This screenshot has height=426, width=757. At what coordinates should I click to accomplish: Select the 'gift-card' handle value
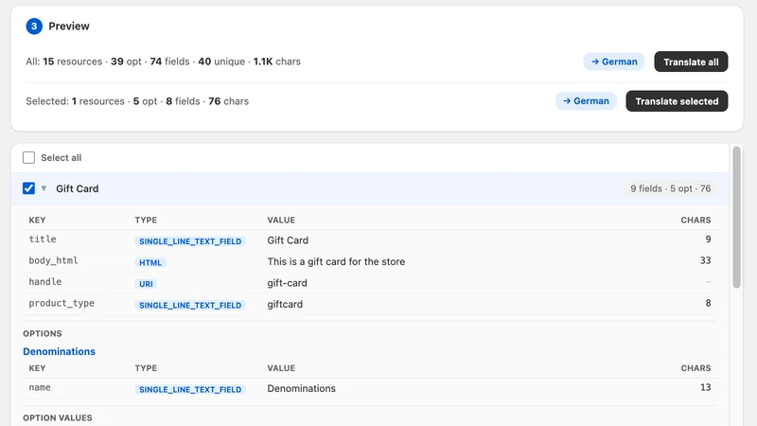point(288,283)
